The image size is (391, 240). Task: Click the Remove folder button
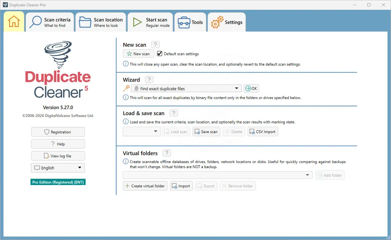[238, 186]
